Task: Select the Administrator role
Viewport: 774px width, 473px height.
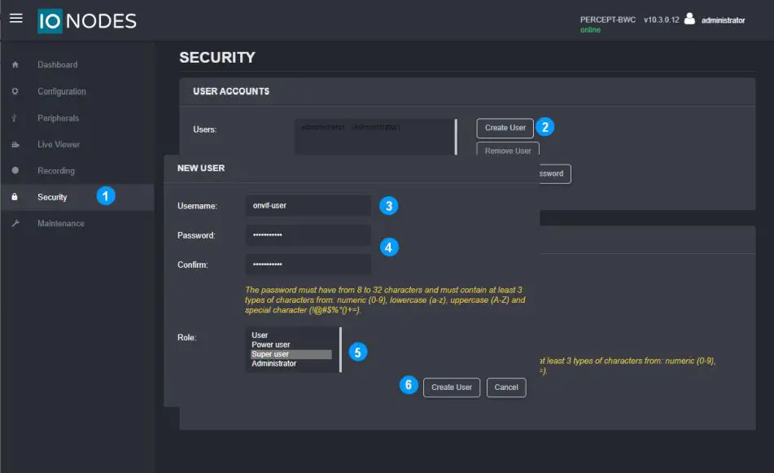Action: (x=291, y=363)
